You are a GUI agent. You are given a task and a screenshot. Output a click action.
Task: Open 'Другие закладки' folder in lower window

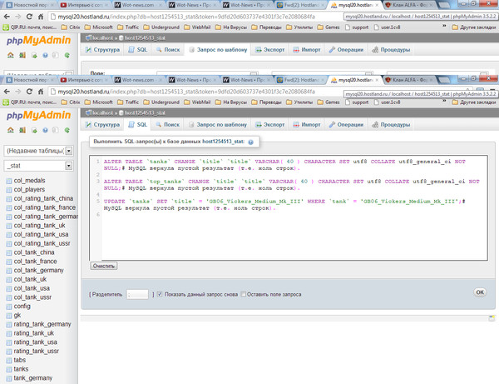(474, 102)
